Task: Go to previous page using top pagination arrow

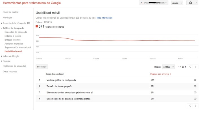Action: coord(190,67)
